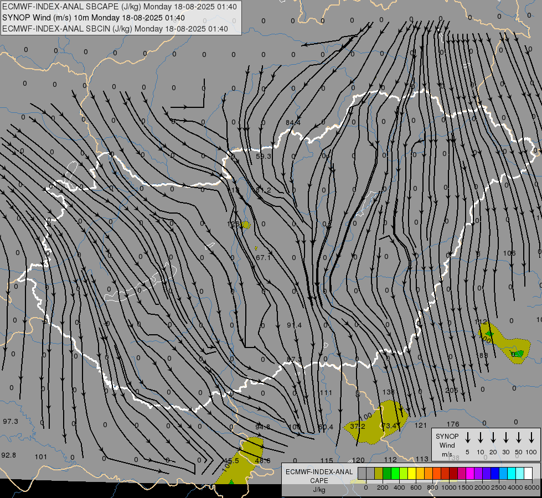
Task: Pick the orange swatch before 800 tick
Action: pos(429,473)
